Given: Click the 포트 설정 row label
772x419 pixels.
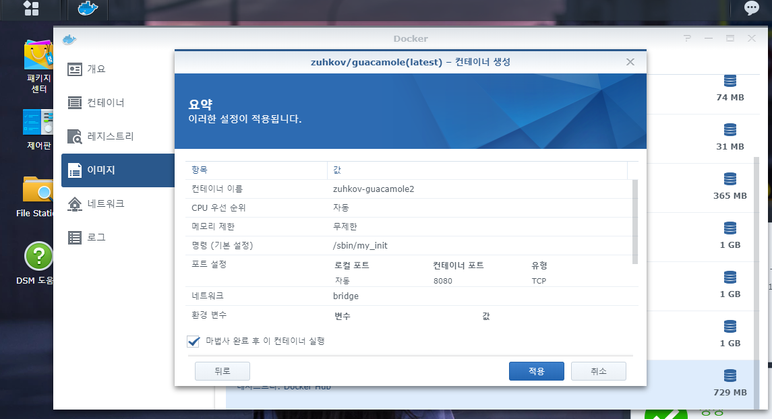Looking at the screenshot, I should point(209,265).
